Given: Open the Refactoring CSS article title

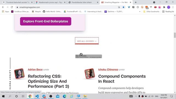Looking at the screenshot, I should coord(48,81).
